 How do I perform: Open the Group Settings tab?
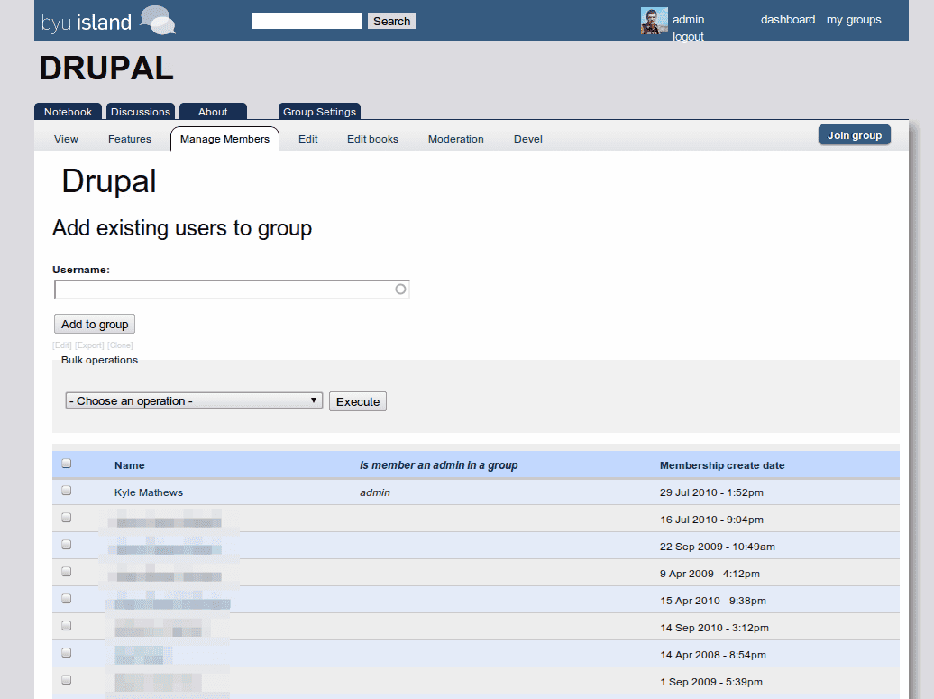(319, 112)
